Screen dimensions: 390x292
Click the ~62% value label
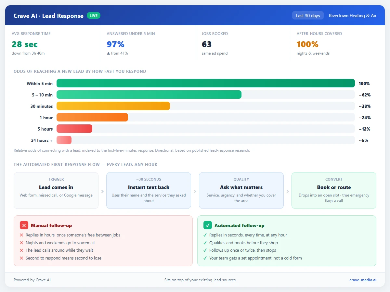pyautogui.click(x=365, y=95)
